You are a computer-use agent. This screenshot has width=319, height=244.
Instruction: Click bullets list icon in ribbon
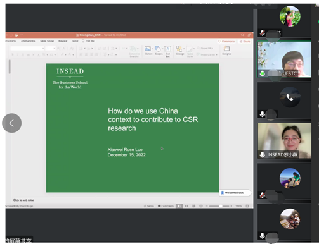tap(81, 49)
